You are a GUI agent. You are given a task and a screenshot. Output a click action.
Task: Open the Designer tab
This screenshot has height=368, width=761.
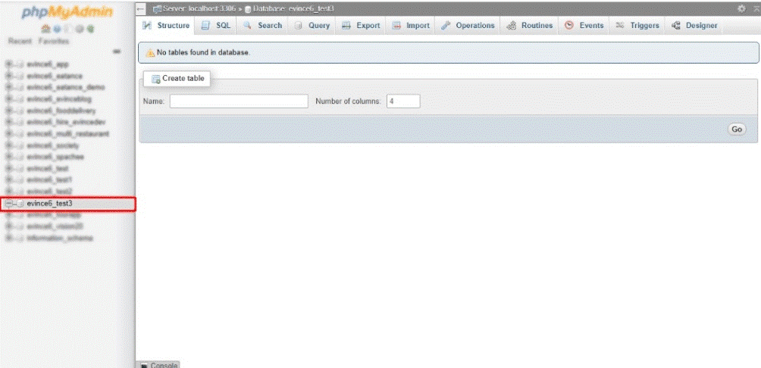coord(694,26)
